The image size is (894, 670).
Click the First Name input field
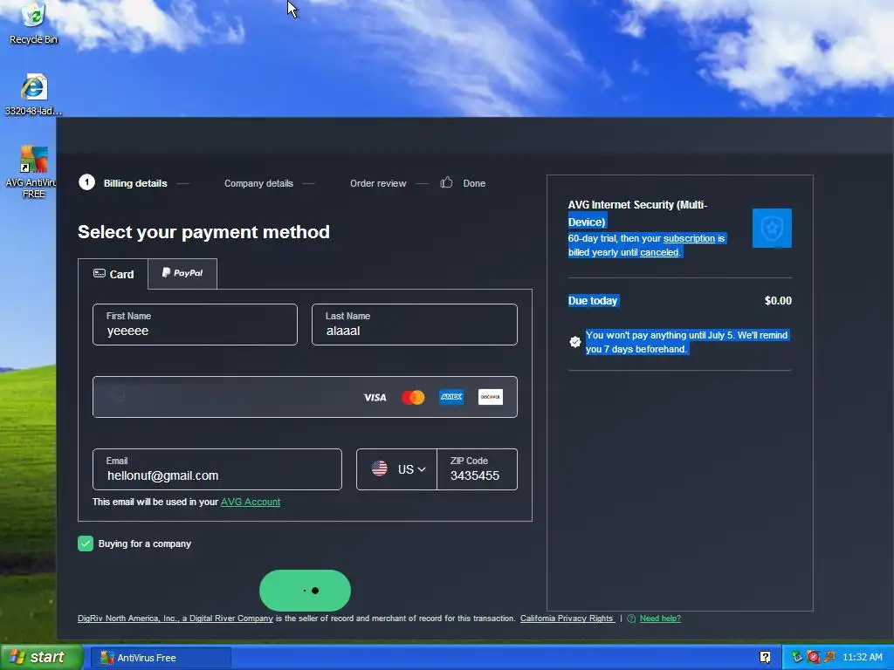(x=195, y=325)
